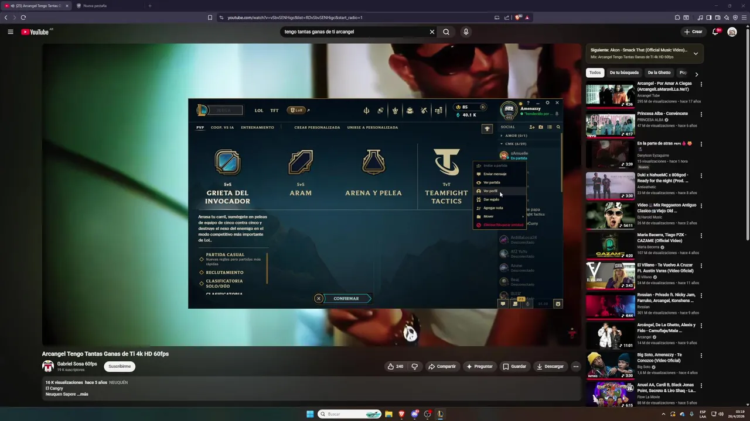The image size is (750, 421).
Task: Dislike the video with thumbs-down
Action: (414, 367)
